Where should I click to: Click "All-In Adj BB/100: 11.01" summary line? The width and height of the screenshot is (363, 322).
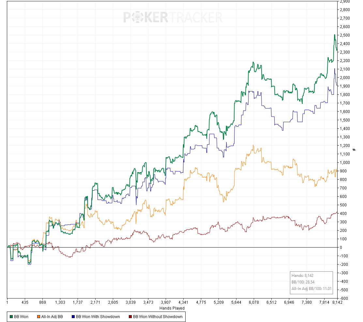(x=311, y=289)
